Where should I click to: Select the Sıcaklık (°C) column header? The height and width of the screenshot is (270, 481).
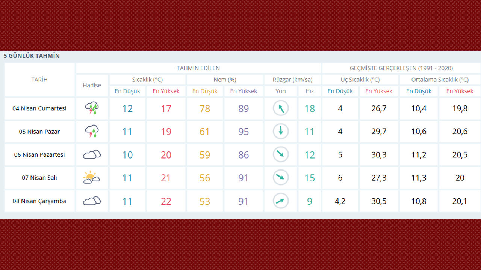[x=147, y=79]
